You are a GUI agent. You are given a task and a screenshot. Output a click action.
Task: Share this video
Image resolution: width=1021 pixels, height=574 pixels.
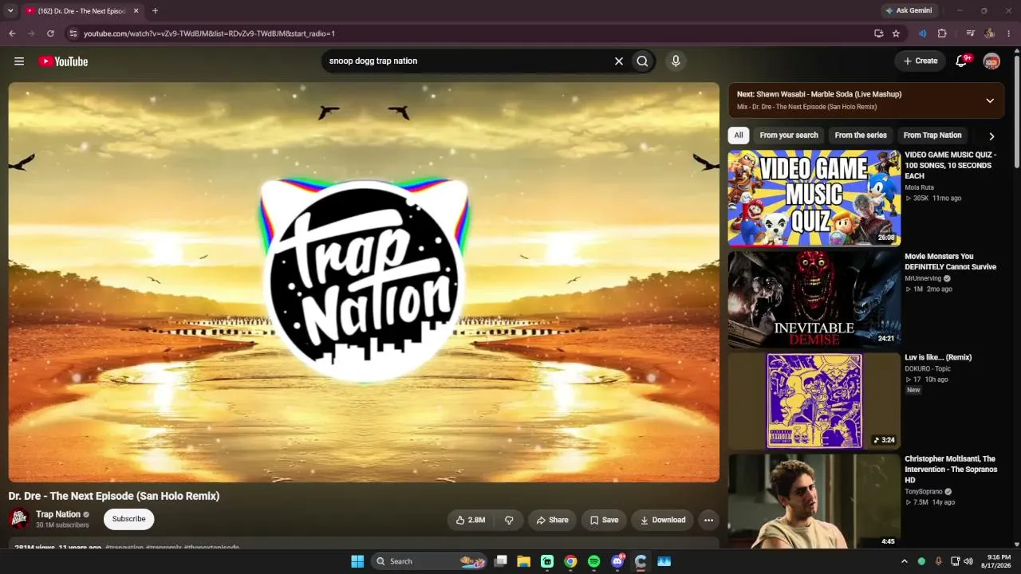[x=552, y=520]
